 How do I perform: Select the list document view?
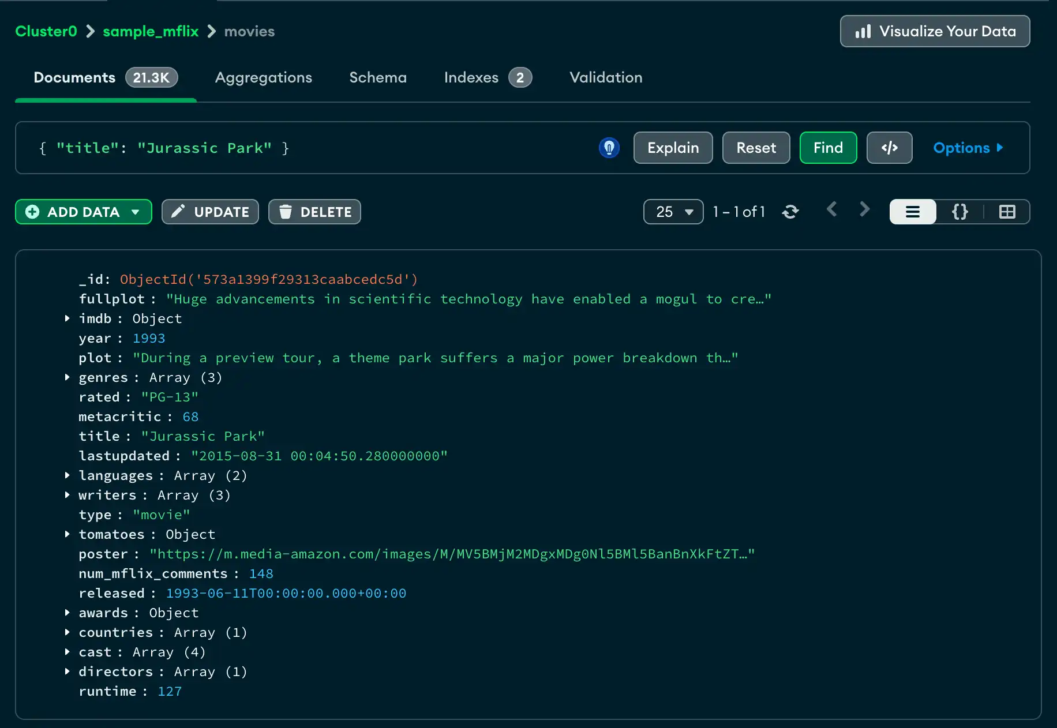tap(912, 212)
